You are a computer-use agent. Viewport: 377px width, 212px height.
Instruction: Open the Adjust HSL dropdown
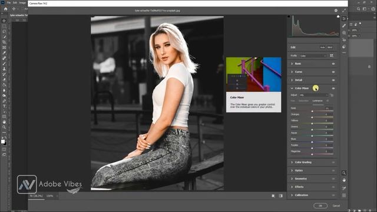[314, 95]
